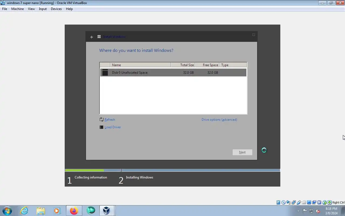
Task: Click the Refresh link
Action: coord(110,120)
